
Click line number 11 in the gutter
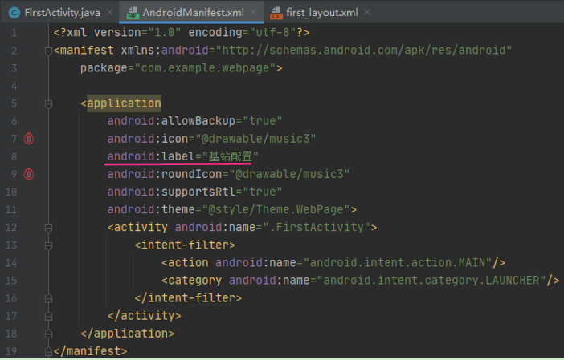click(x=11, y=209)
